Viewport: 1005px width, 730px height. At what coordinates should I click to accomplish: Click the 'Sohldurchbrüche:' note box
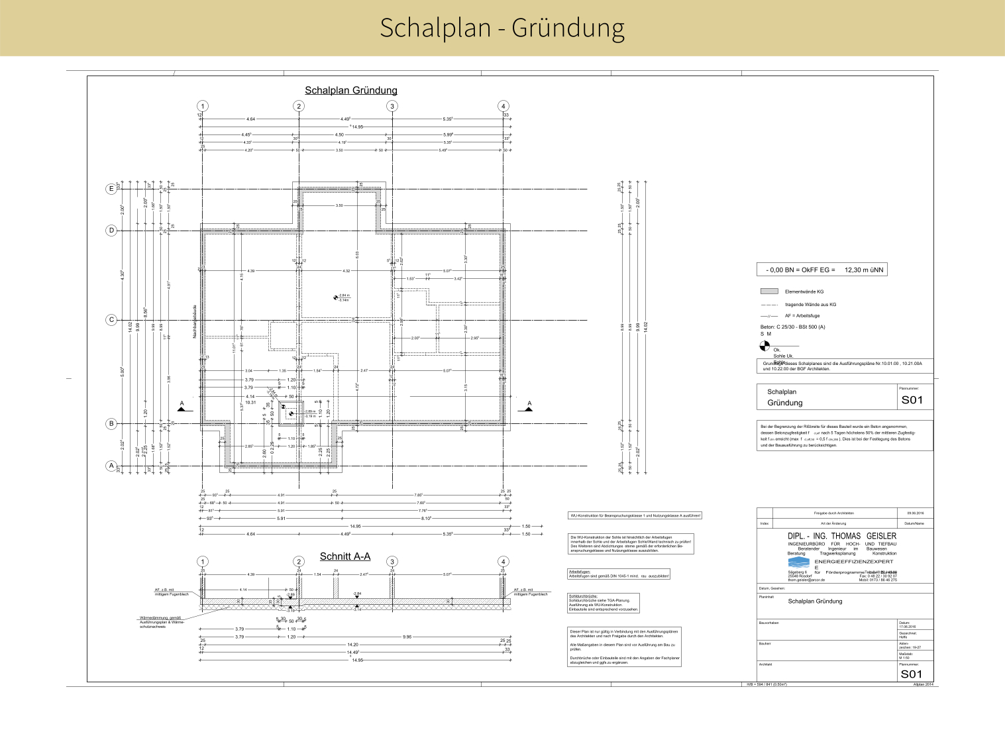pos(604,603)
